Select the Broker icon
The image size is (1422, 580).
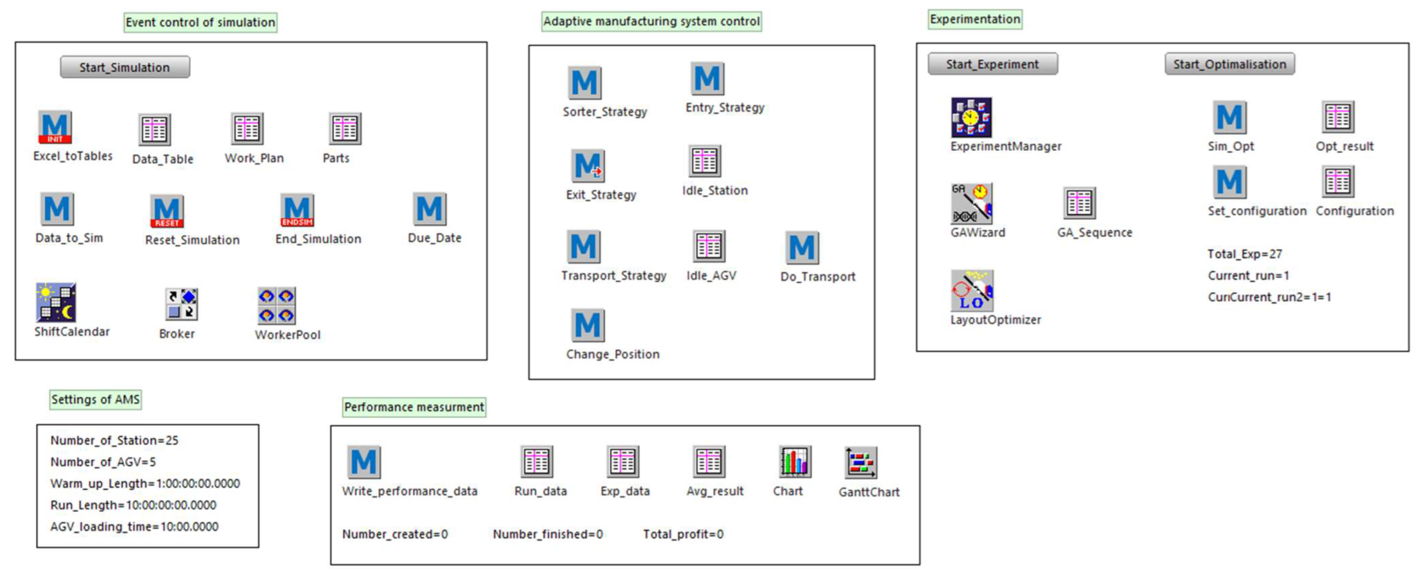(181, 305)
